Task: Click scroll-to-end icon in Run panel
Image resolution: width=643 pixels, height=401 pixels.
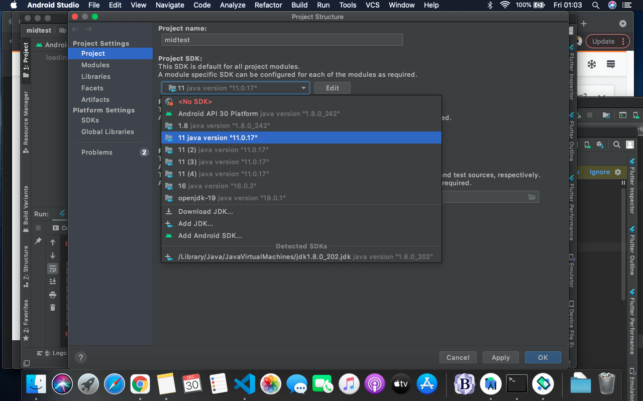Action: click(x=53, y=282)
